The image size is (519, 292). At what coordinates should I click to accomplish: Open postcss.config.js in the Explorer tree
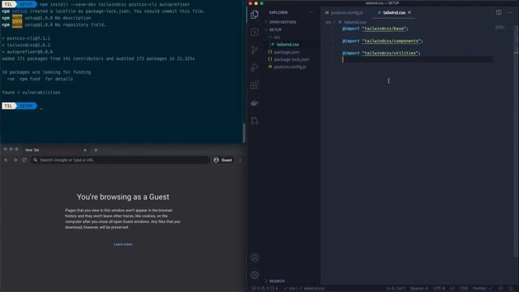pos(290,67)
